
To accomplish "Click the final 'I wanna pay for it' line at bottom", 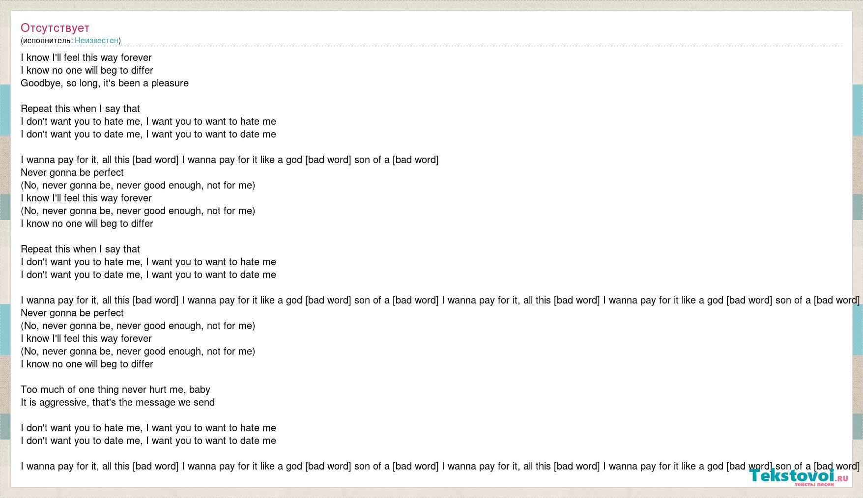I will click(x=440, y=466).
